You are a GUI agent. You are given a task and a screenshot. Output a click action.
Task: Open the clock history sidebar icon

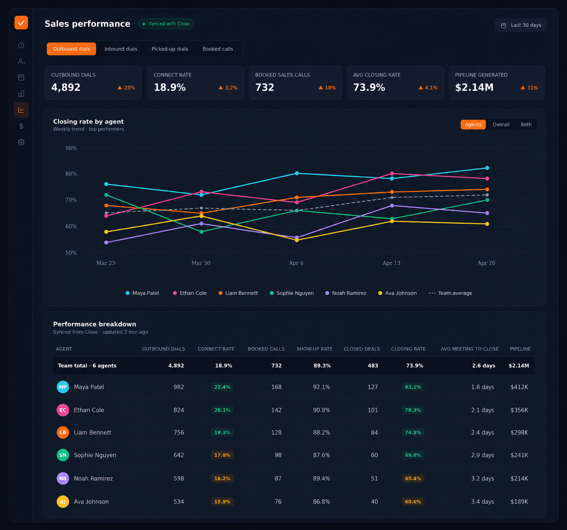point(21,45)
